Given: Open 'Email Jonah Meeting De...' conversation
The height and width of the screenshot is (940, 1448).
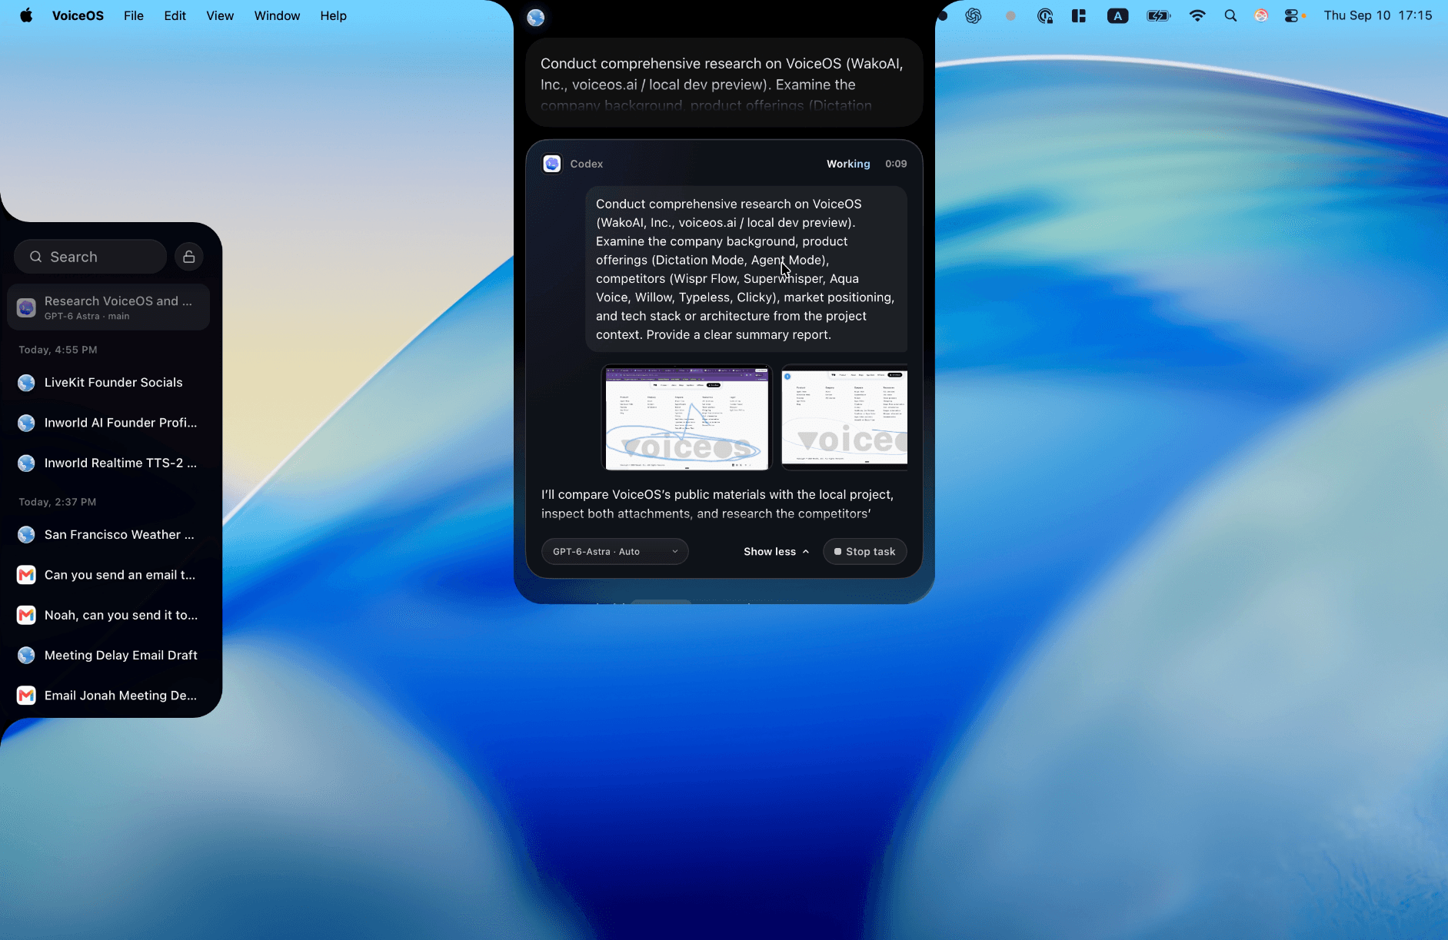Looking at the screenshot, I should (108, 696).
